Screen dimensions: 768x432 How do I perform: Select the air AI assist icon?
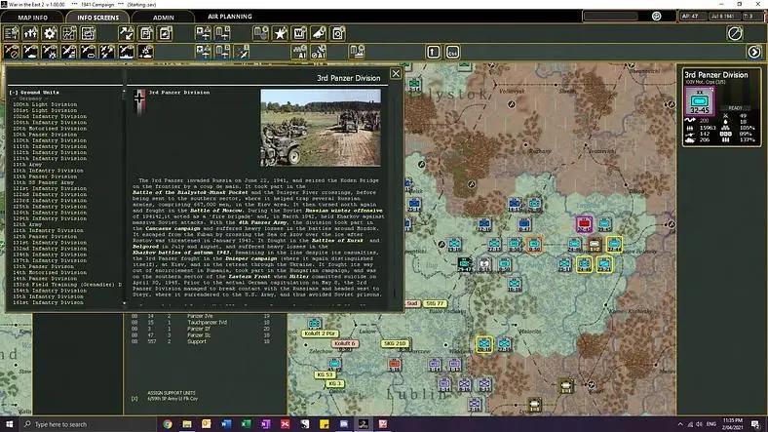299,52
